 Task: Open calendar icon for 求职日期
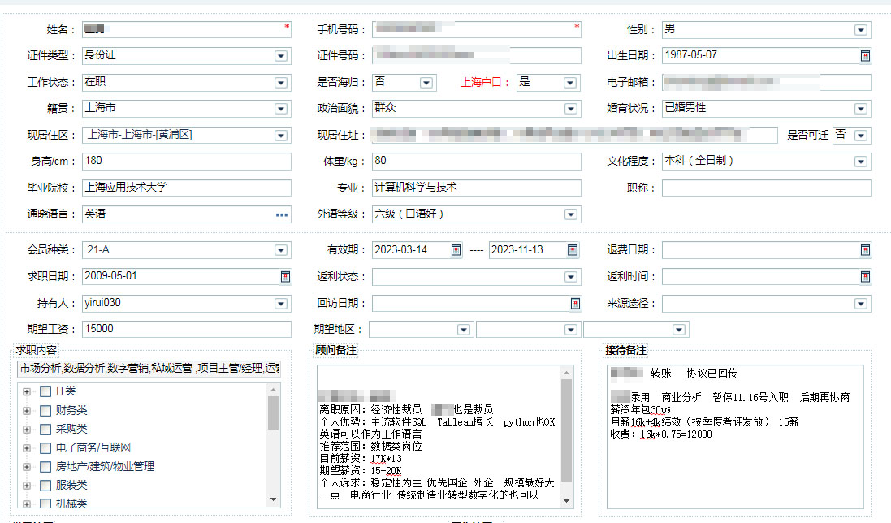[x=285, y=277]
